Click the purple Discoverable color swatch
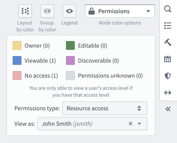 tap(70, 60)
